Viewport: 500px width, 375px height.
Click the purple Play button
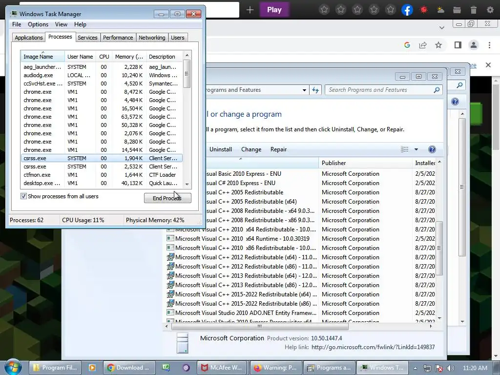274,10
